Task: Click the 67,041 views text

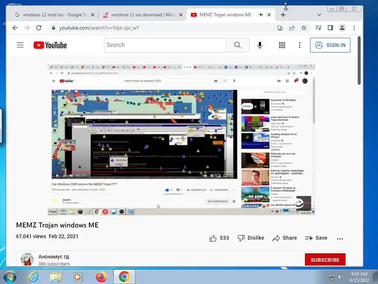Action: (31, 236)
